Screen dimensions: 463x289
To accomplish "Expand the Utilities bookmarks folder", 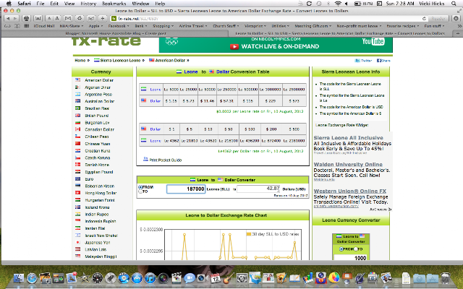I will pyautogui.click(x=280, y=26).
